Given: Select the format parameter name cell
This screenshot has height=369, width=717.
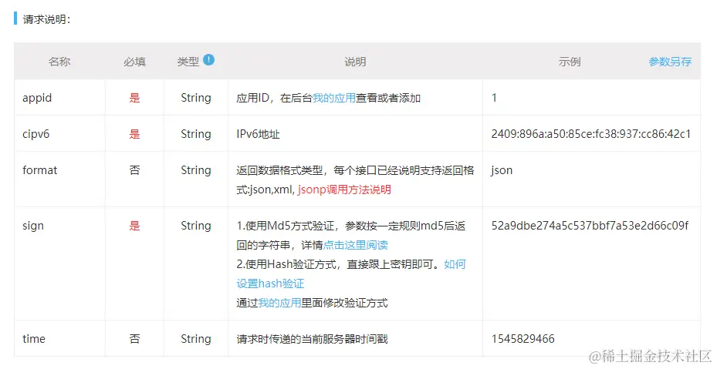Looking at the screenshot, I should [40, 170].
